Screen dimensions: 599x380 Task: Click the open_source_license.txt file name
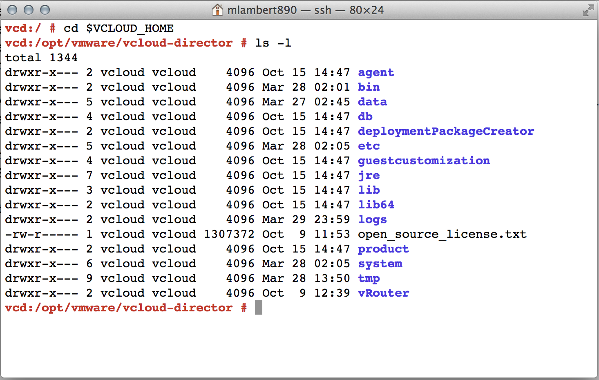pos(442,234)
